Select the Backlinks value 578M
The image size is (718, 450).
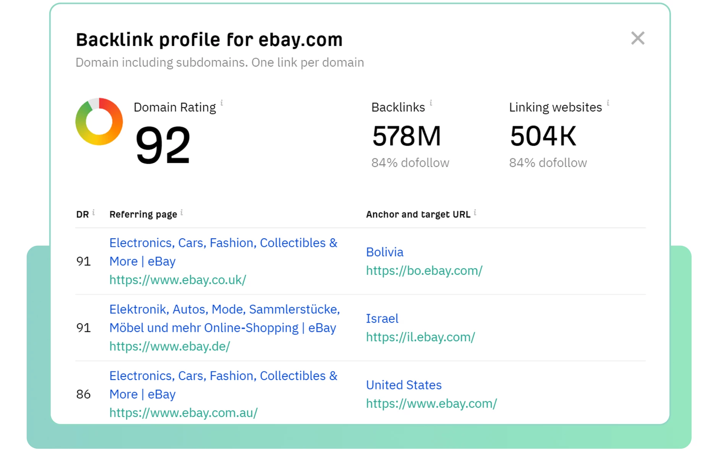point(407,136)
